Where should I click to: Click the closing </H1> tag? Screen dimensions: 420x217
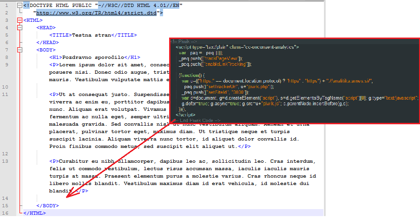coord(132,57)
